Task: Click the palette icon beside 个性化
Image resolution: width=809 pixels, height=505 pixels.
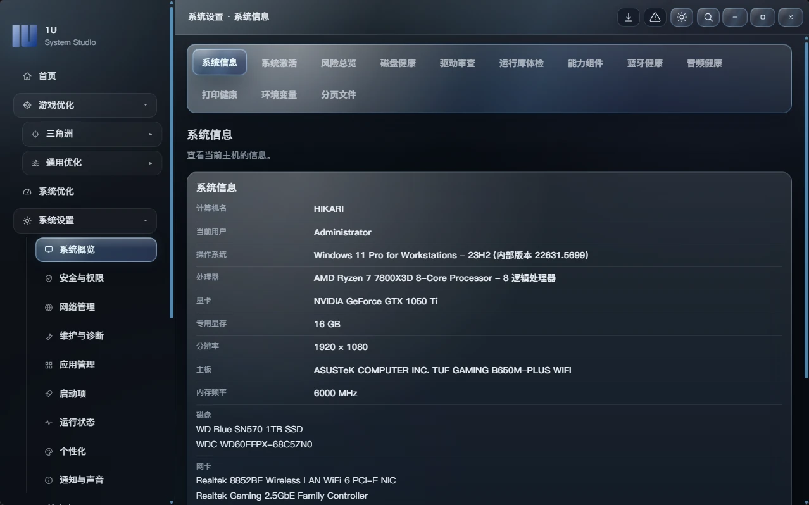Action: (49, 451)
